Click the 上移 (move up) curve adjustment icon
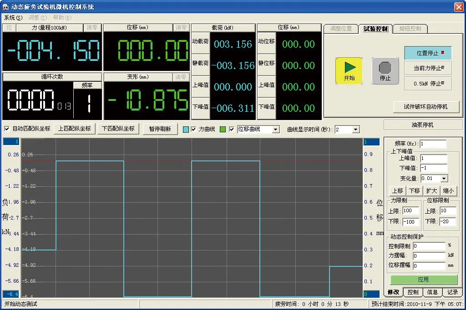The width and height of the screenshot is (466, 310). [x=398, y=190]
